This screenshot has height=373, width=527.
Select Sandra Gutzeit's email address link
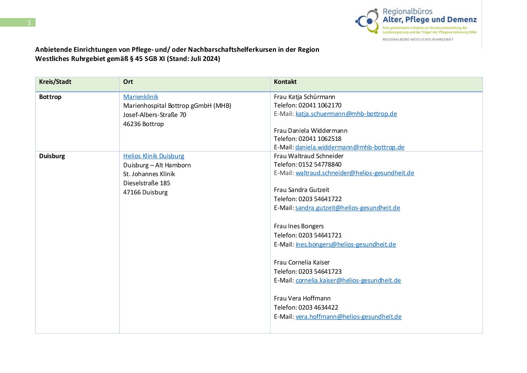[347, 208]
